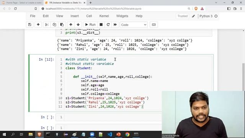Screen dimensions: 245x138
Task: Open a new browser tab
Action: 90,3
